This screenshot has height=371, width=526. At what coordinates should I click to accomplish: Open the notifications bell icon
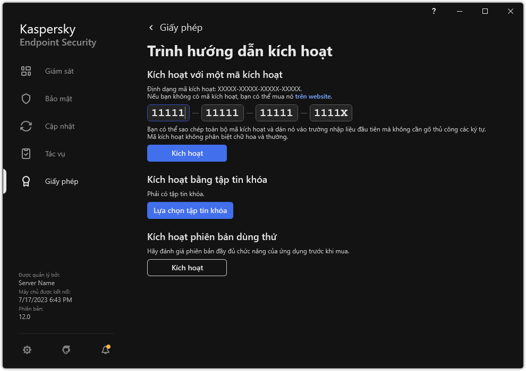[x=105, y=350]
